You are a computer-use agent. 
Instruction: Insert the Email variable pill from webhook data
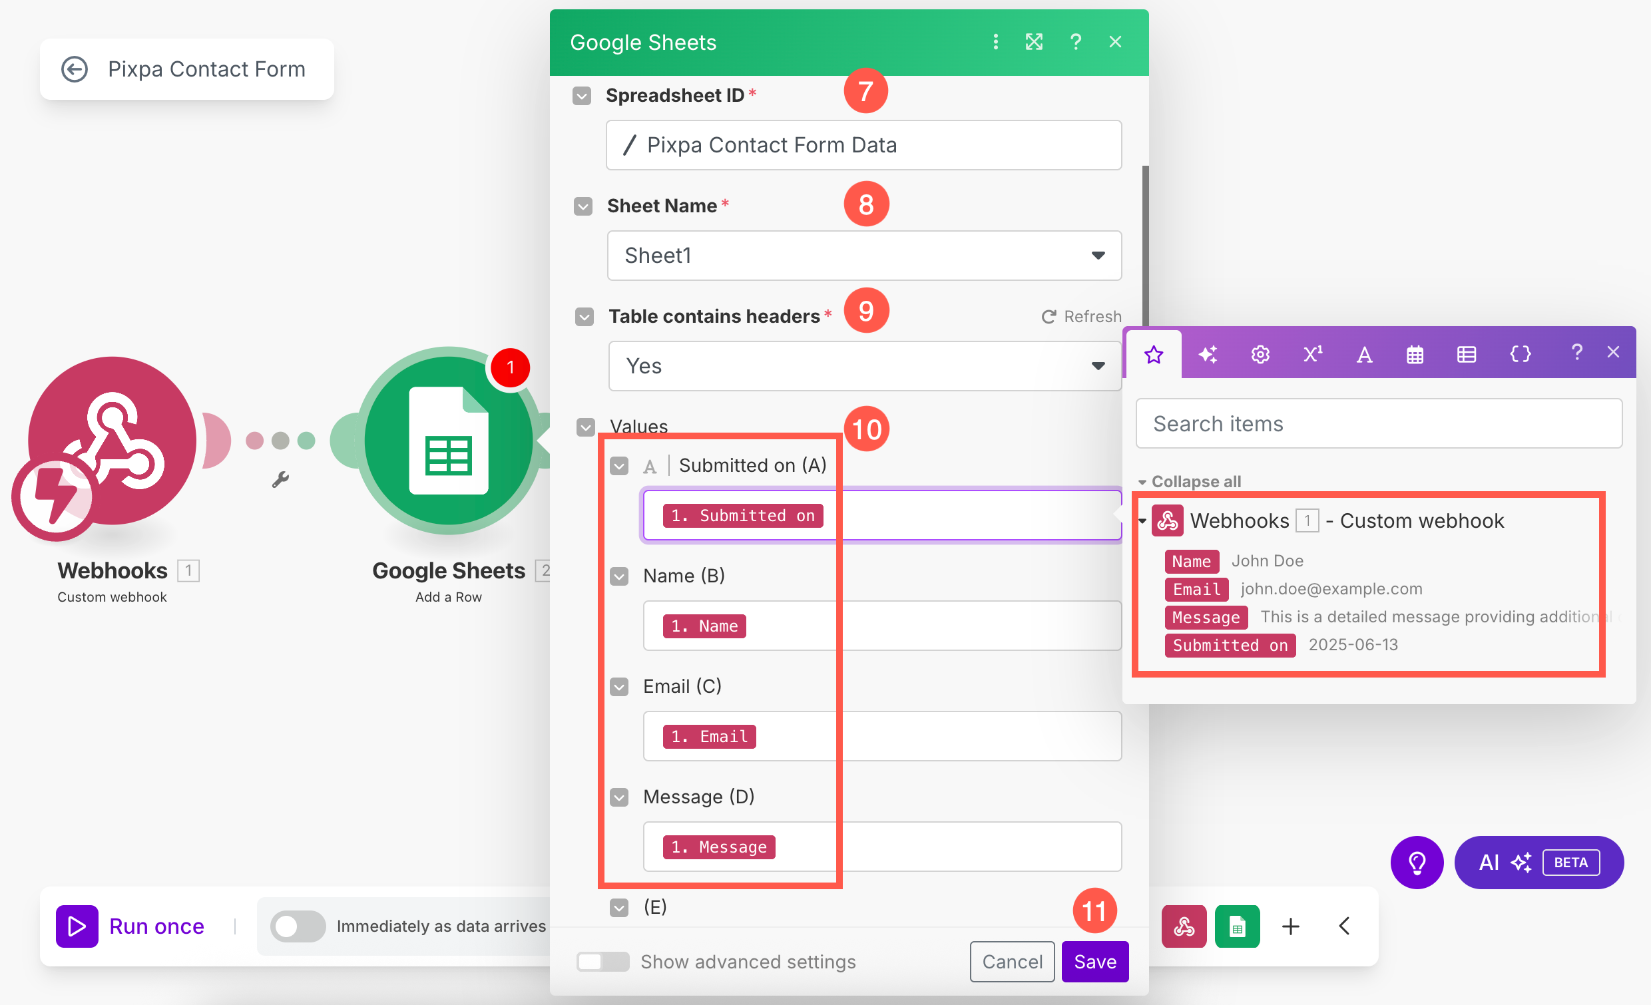(x=1197, y=589)
